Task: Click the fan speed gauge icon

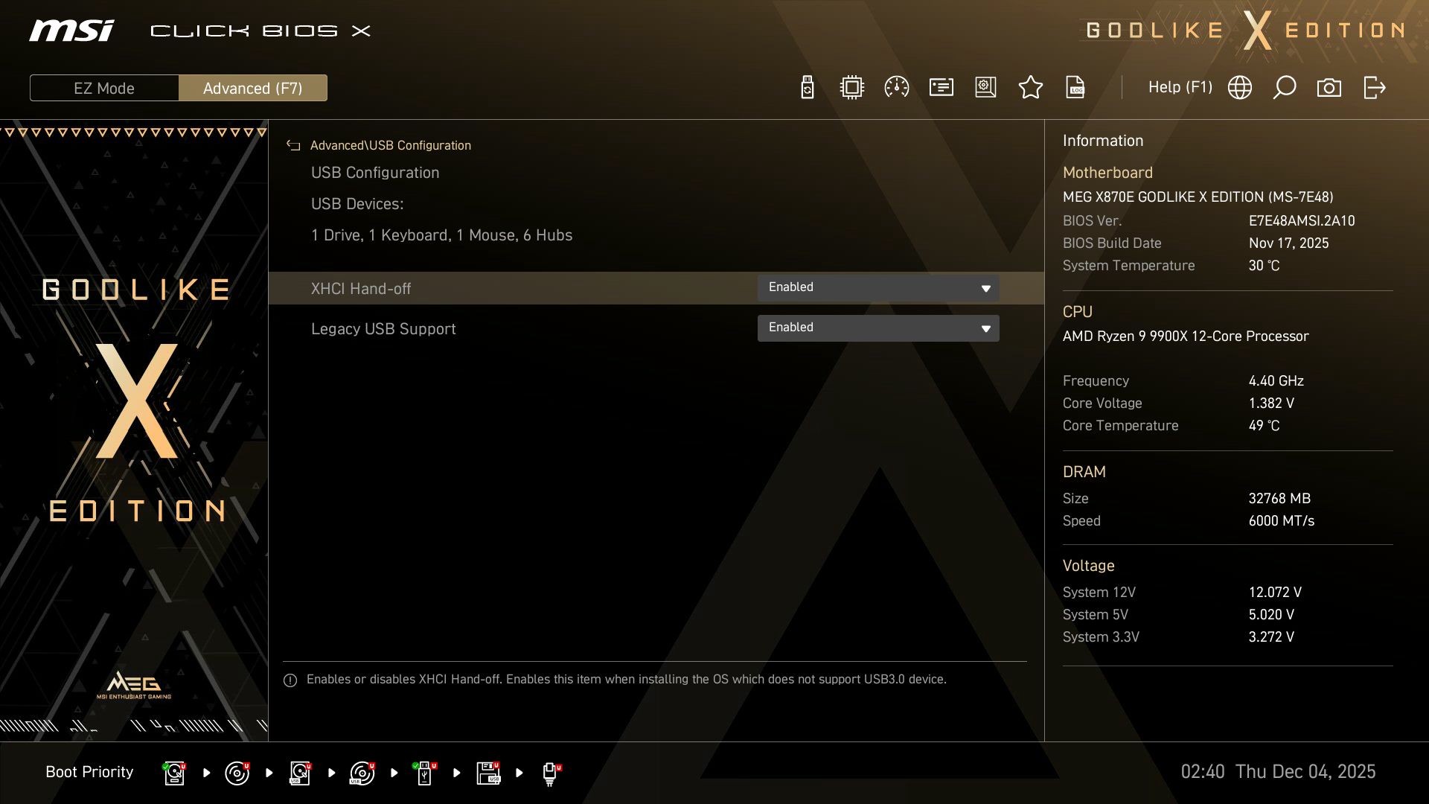Action: coord(896,87)
